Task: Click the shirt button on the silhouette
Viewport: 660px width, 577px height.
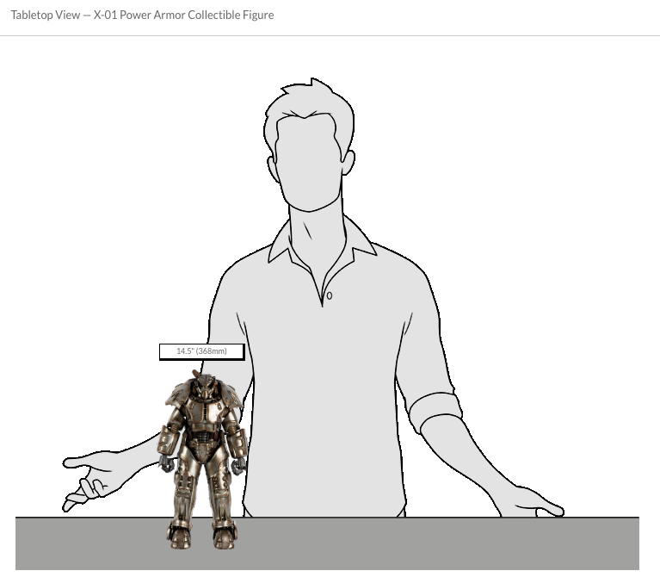Action: click(x=329, y=296)
